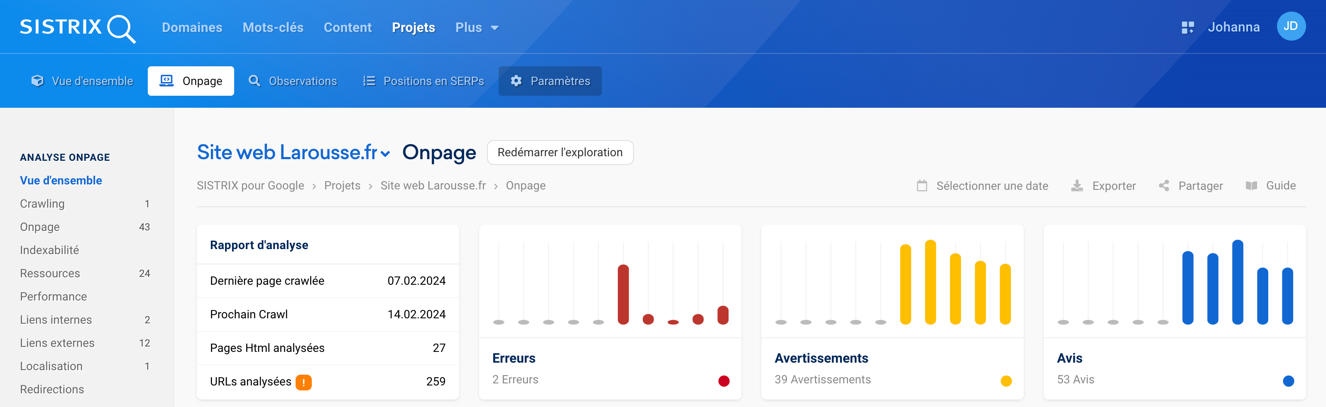Click Prochain Crawl date 14.02.2024
Image resolution: width=1326 pixels, height=407 pixels.
click(x=416, y=314)
